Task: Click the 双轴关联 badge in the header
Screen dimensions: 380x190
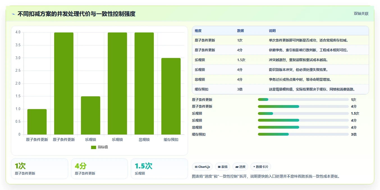Action: [x=361, y=13]
